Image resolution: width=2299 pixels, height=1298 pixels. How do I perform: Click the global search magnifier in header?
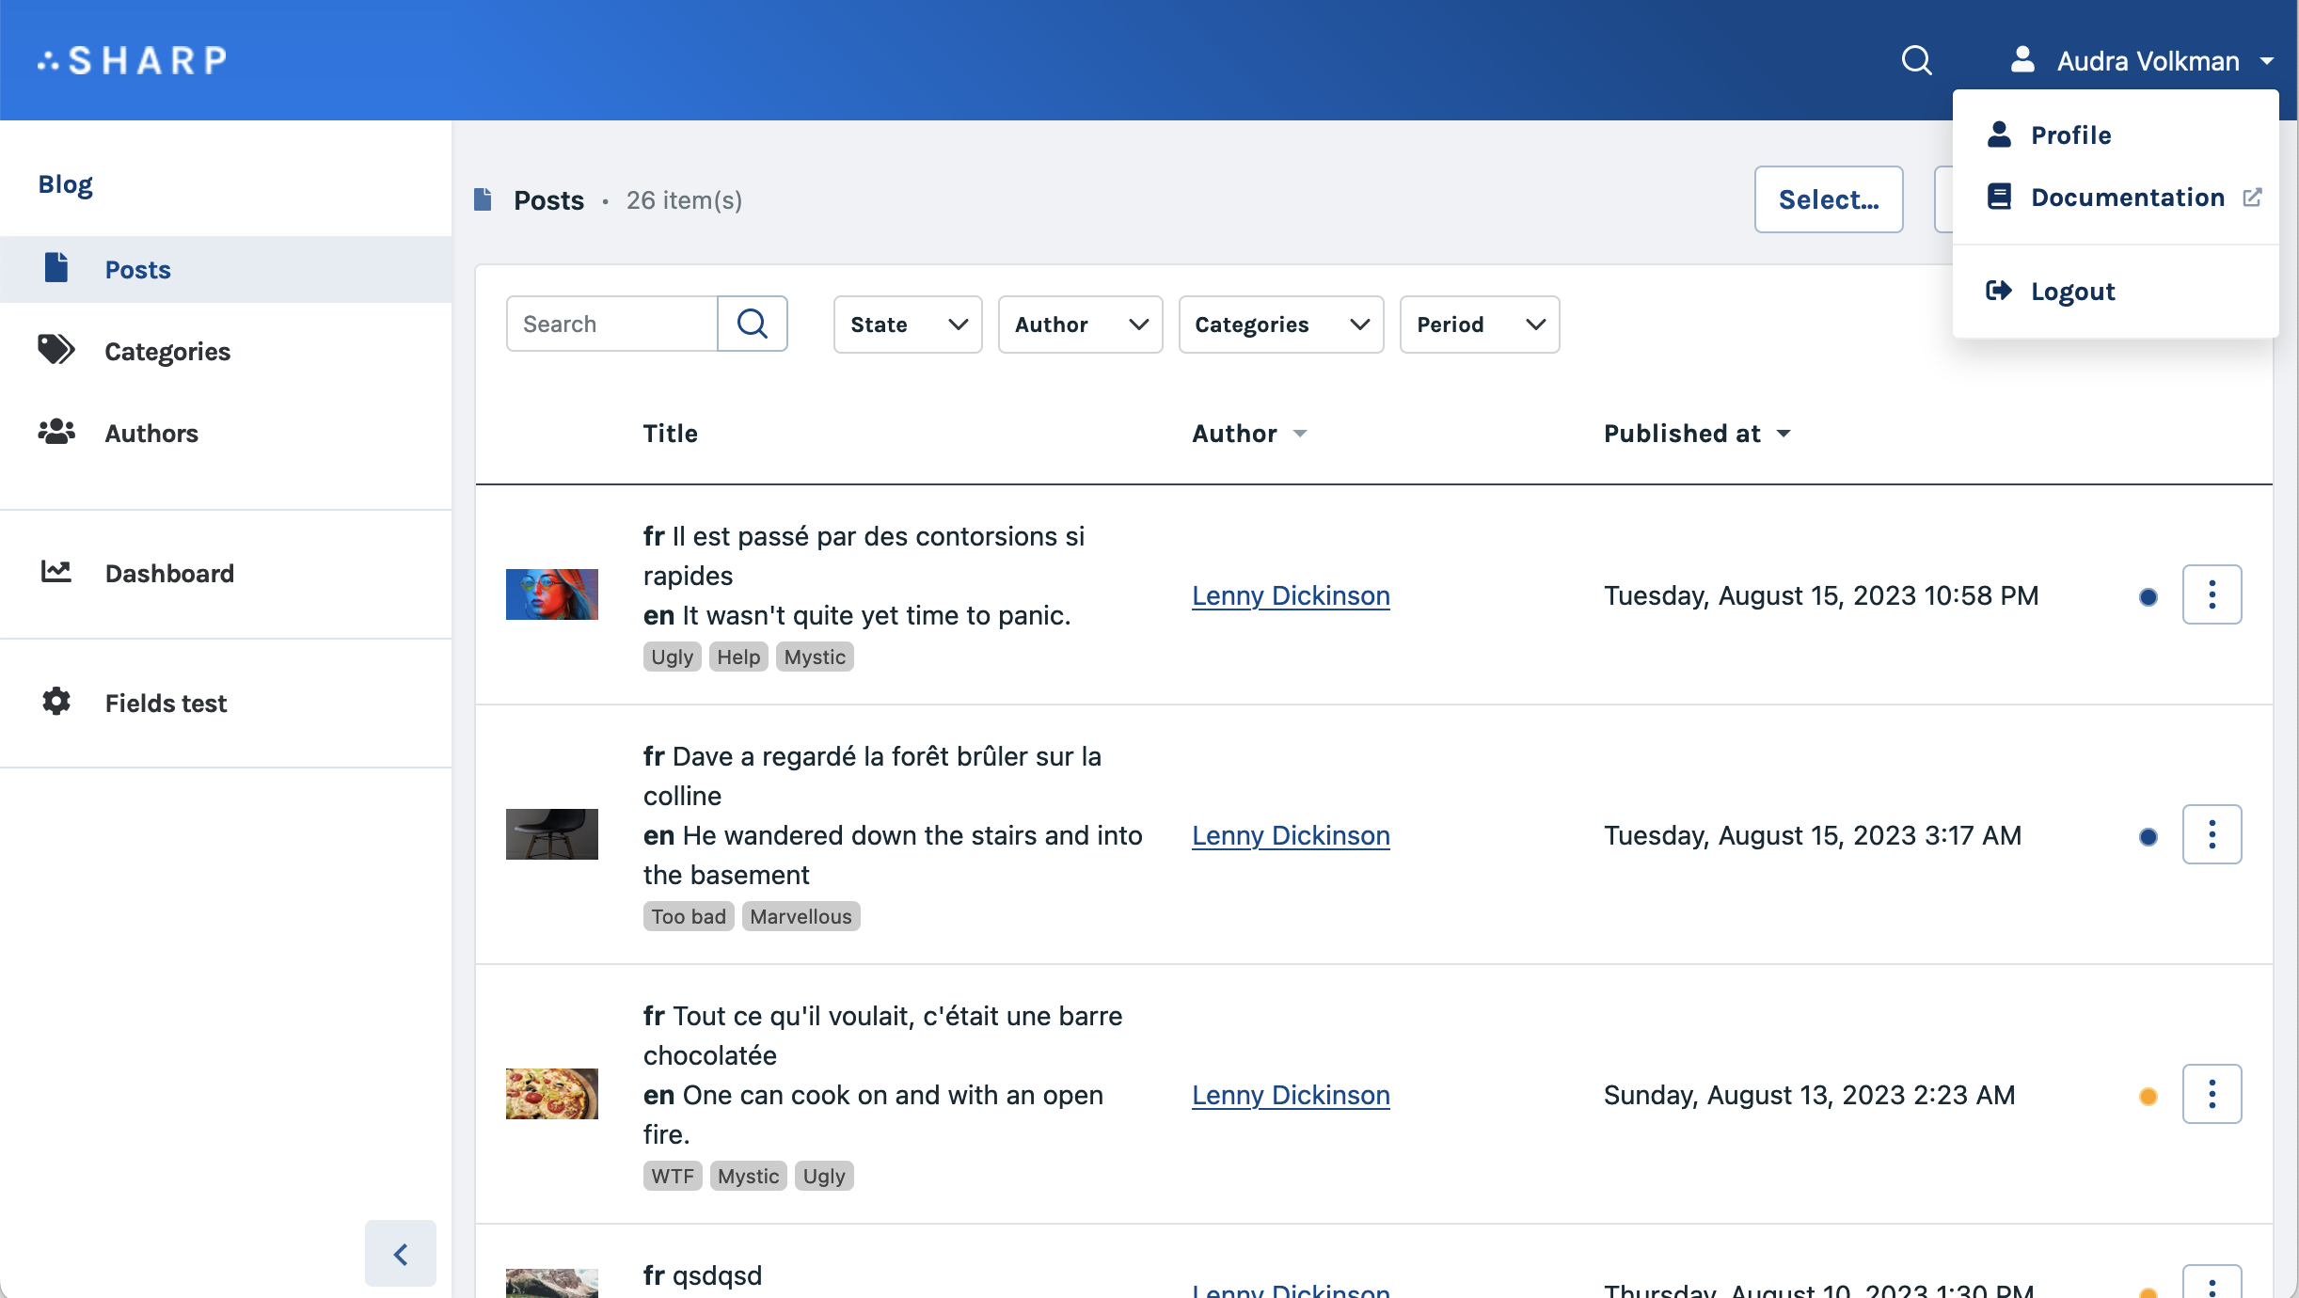coord(1916,61)
